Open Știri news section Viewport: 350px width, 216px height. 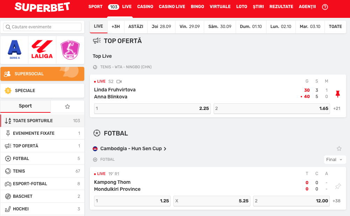click(258, 7)
